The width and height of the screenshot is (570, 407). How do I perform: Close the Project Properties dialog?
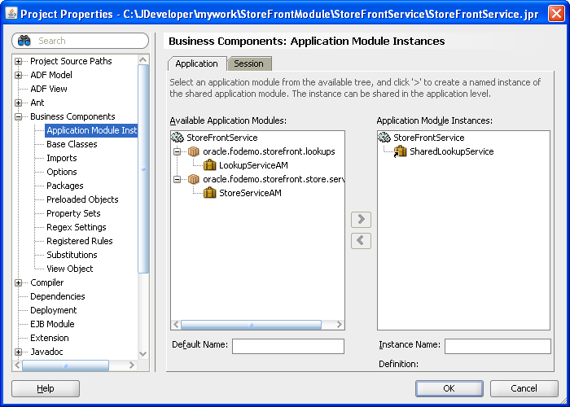556,14
